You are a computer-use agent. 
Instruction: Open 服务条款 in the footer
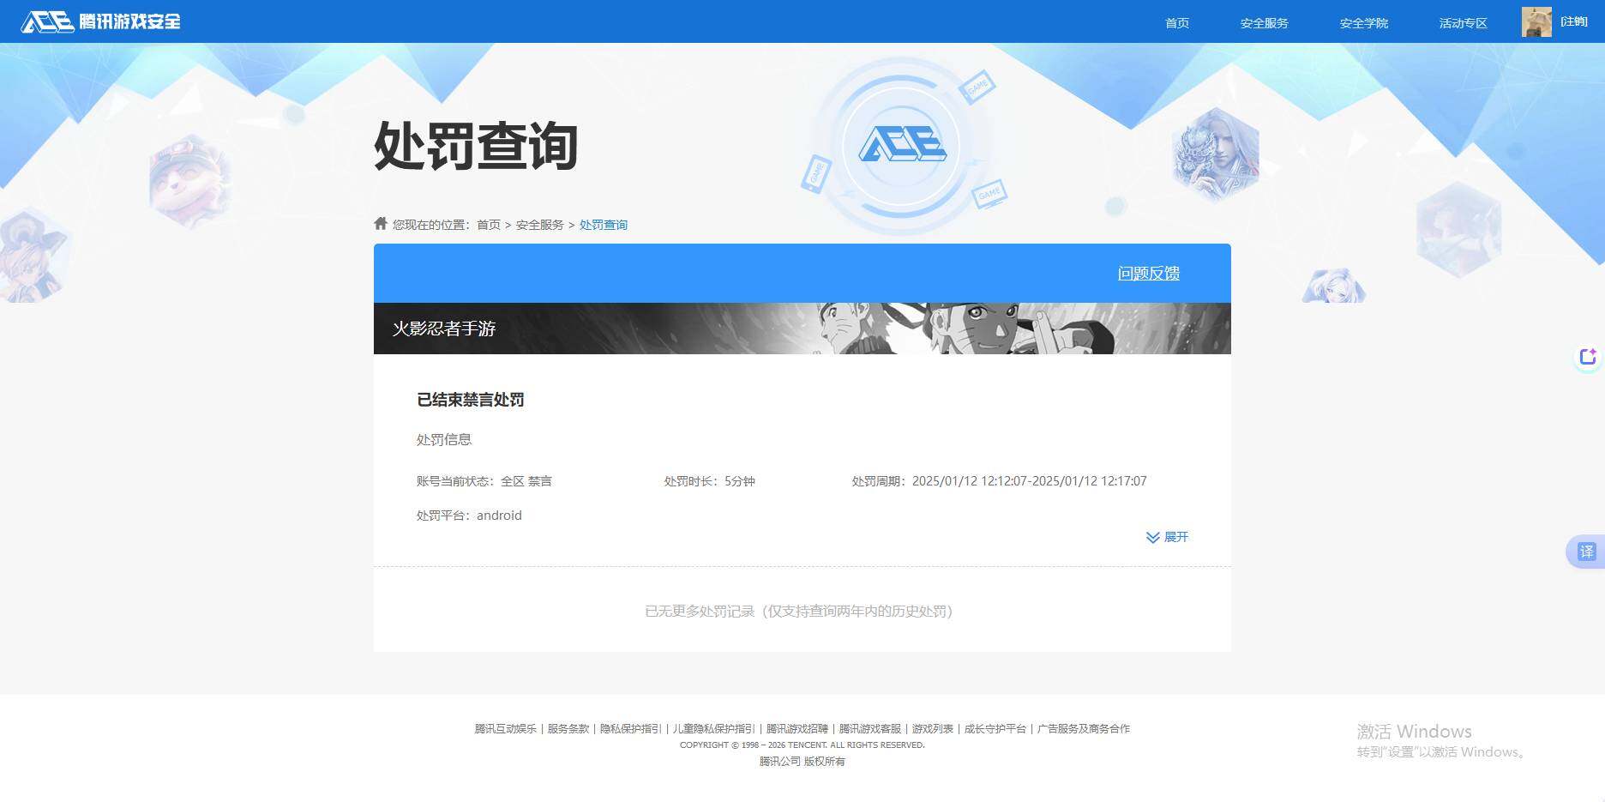[567, 728]
